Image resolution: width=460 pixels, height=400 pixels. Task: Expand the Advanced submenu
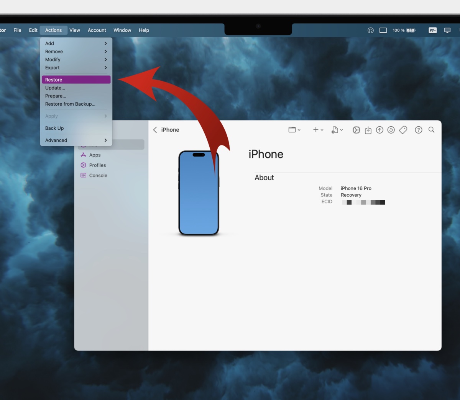[x=76, y=140]
